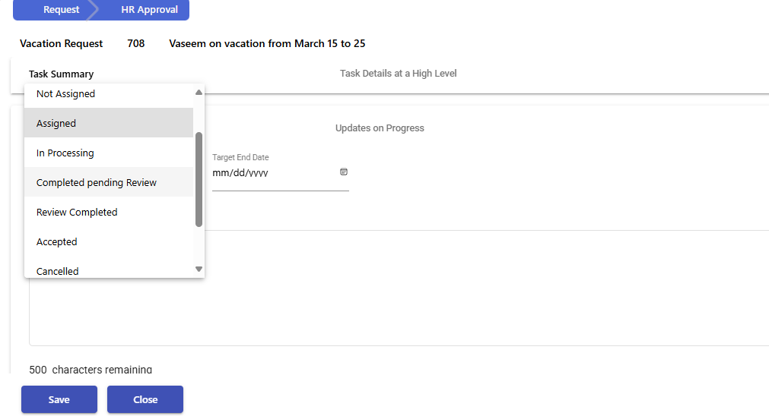Select Review Completed in status list
This screenshot has width=769, height=416.
(109, 212)
